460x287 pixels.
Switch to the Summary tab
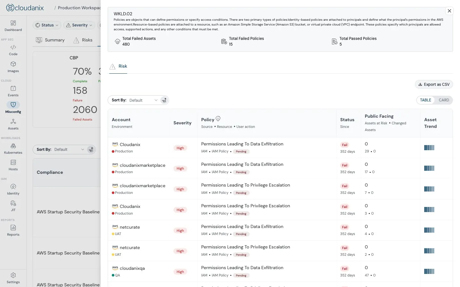[x=50, y=40]
